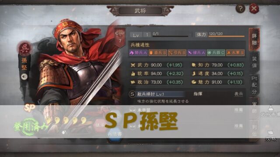Play the voice speaker icon under 孫堅
Viewport: 280px width, 157px height.
pos(24,77)
